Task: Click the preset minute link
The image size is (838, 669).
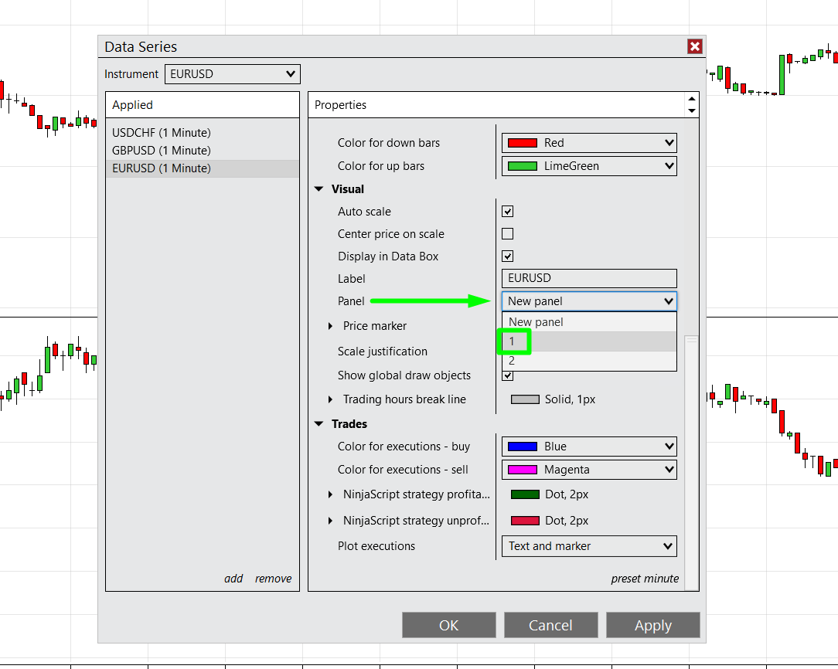Action: click(645, 579)
